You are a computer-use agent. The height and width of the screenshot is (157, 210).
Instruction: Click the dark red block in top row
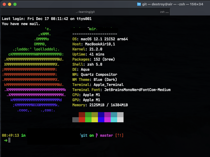[x=82, y=115]
